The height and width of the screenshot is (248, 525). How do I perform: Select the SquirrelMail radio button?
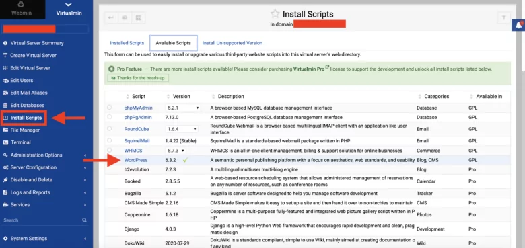coord(110,140)
